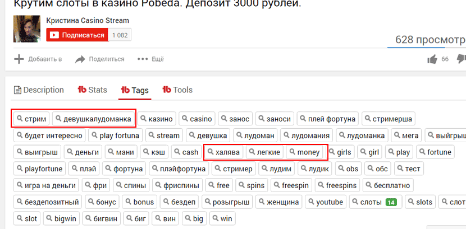Click the стрим tag
The height and width of the screenshot is (229, 466).
(31, 119)
